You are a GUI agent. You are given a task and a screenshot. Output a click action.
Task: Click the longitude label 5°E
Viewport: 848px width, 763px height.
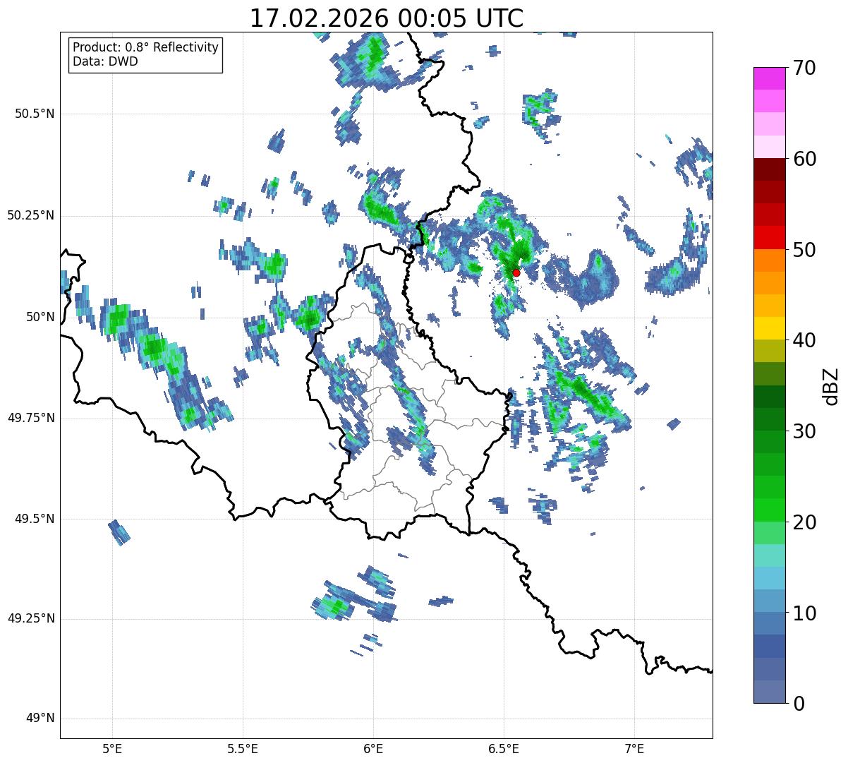click(x=112, y=750)
